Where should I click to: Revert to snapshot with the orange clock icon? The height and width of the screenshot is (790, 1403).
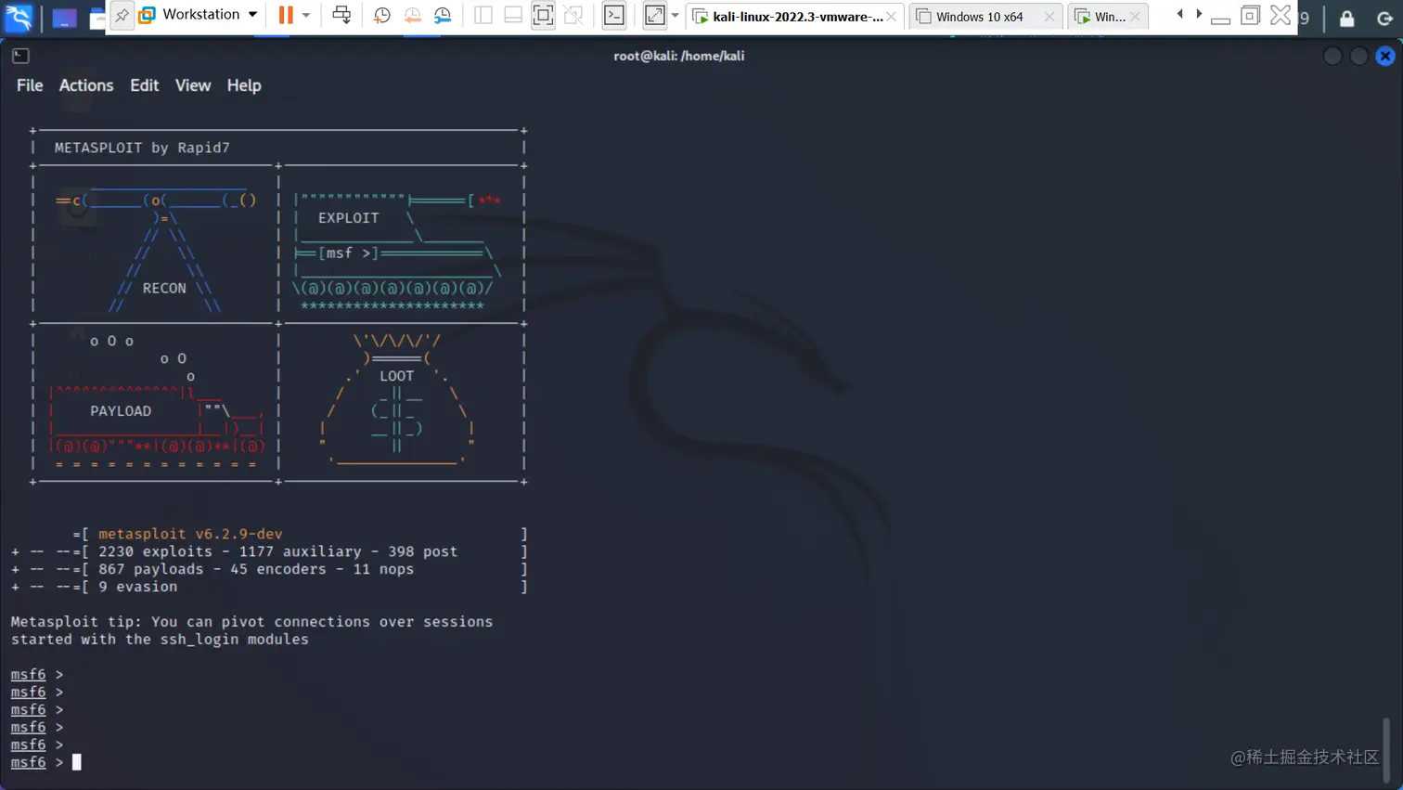[412, 15]
